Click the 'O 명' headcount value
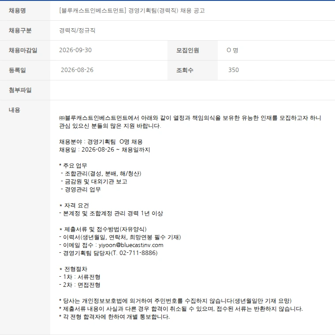The width and height of the screenshot is (335, 335). coord(232,50)
